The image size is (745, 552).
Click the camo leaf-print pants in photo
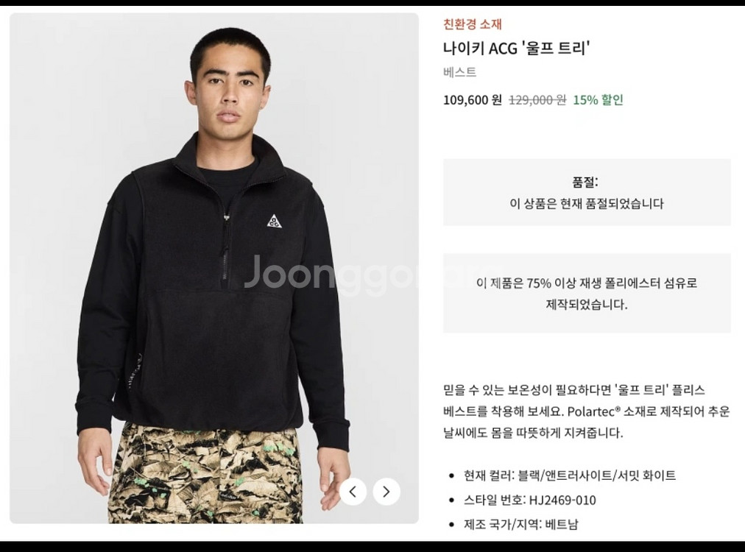tap(205, 473)
